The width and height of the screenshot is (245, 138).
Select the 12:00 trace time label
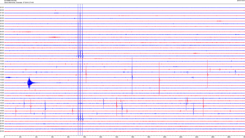click(x=2, y=72)
